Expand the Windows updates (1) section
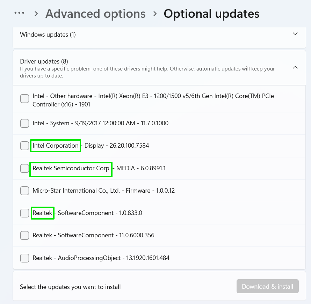 [295, 34]
